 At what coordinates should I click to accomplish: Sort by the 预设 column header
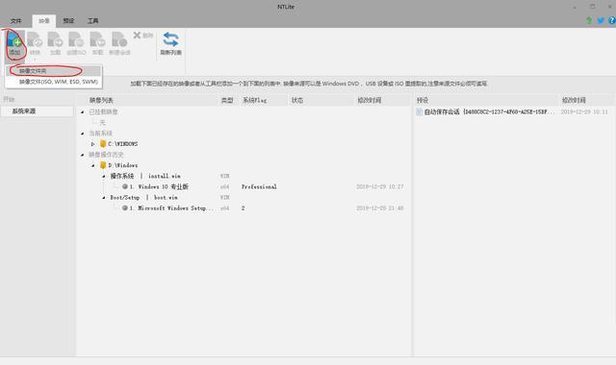485,100
